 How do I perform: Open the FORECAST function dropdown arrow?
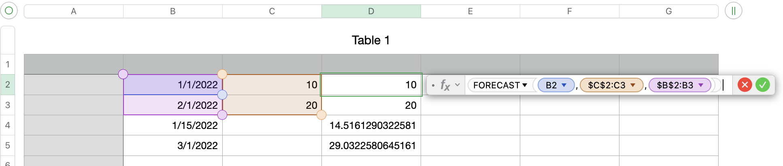pyautogui.click(x=525, y=85)
